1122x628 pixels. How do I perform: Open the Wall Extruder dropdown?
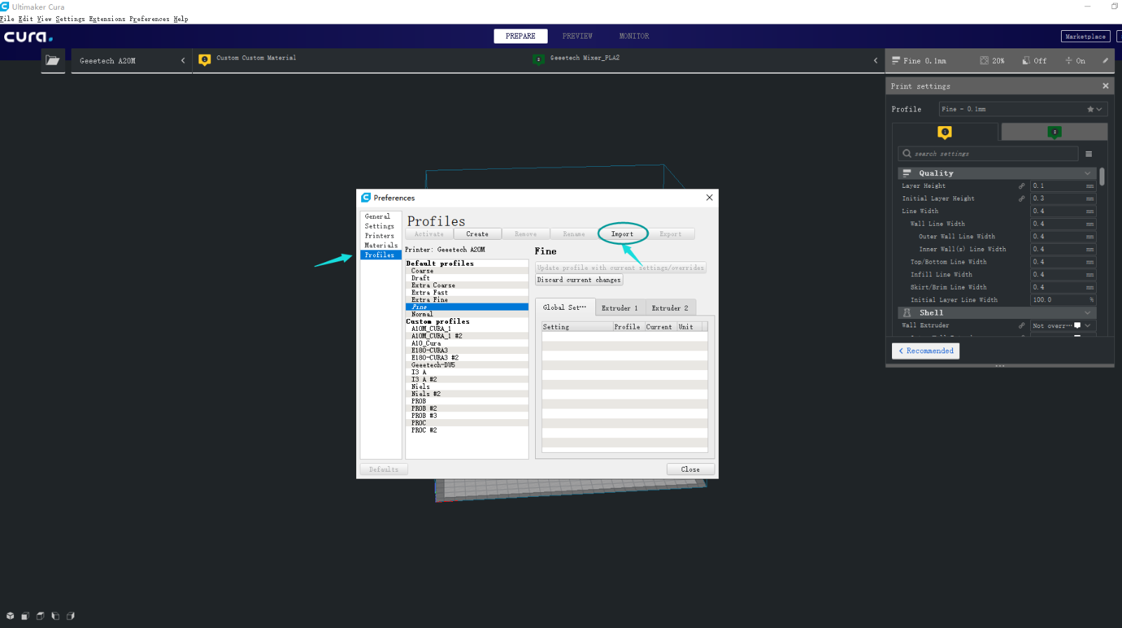1062,326
